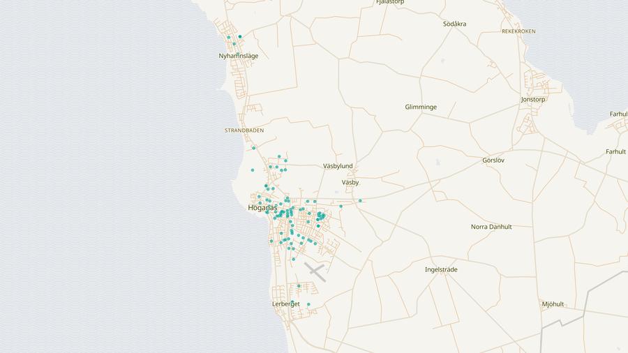The image size is (628, 353).
Task: Select the Höganäs town label
Action: coord(262,208)
